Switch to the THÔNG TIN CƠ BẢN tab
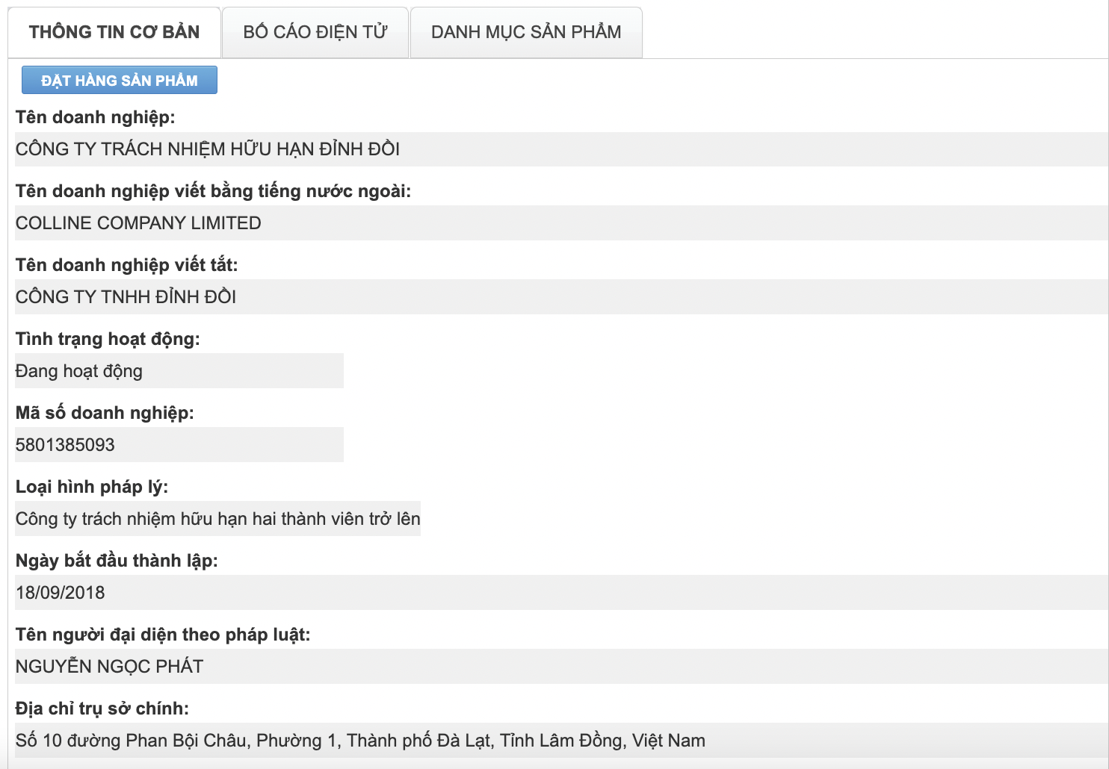This screenshot has width=1109, height=769. point(114,32)
